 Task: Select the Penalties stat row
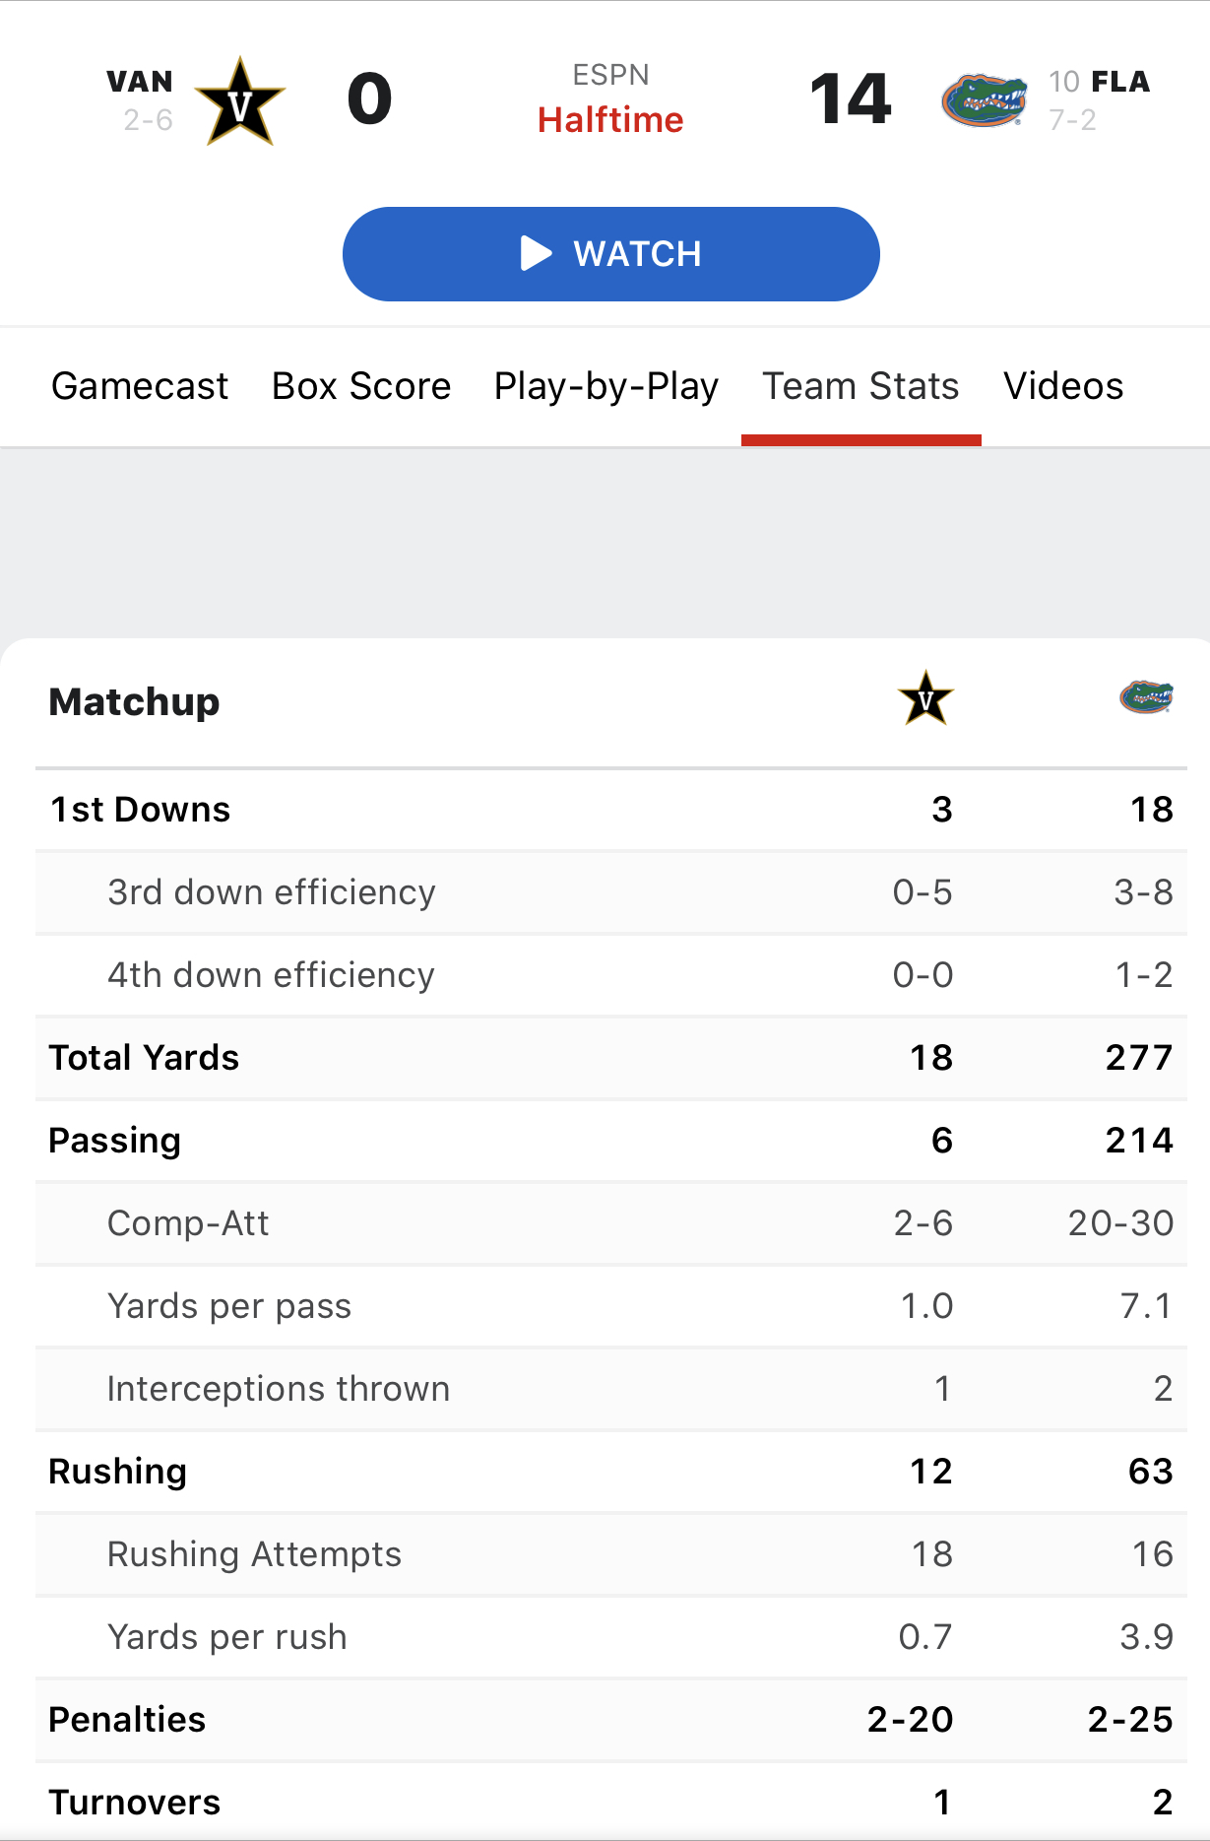tap(610, 1720)
